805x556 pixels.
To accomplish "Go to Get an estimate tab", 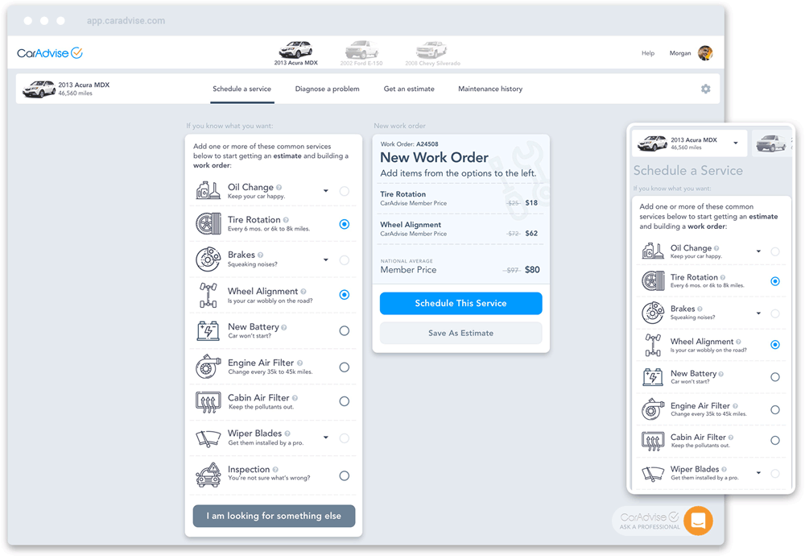I will [409, 89].
